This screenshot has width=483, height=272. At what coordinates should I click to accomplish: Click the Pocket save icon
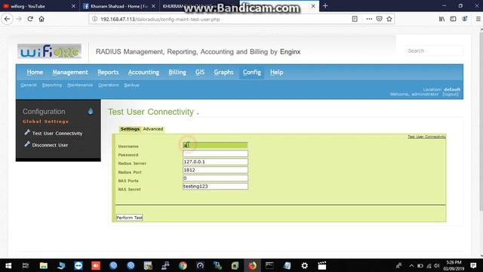(x=379, y=19)
